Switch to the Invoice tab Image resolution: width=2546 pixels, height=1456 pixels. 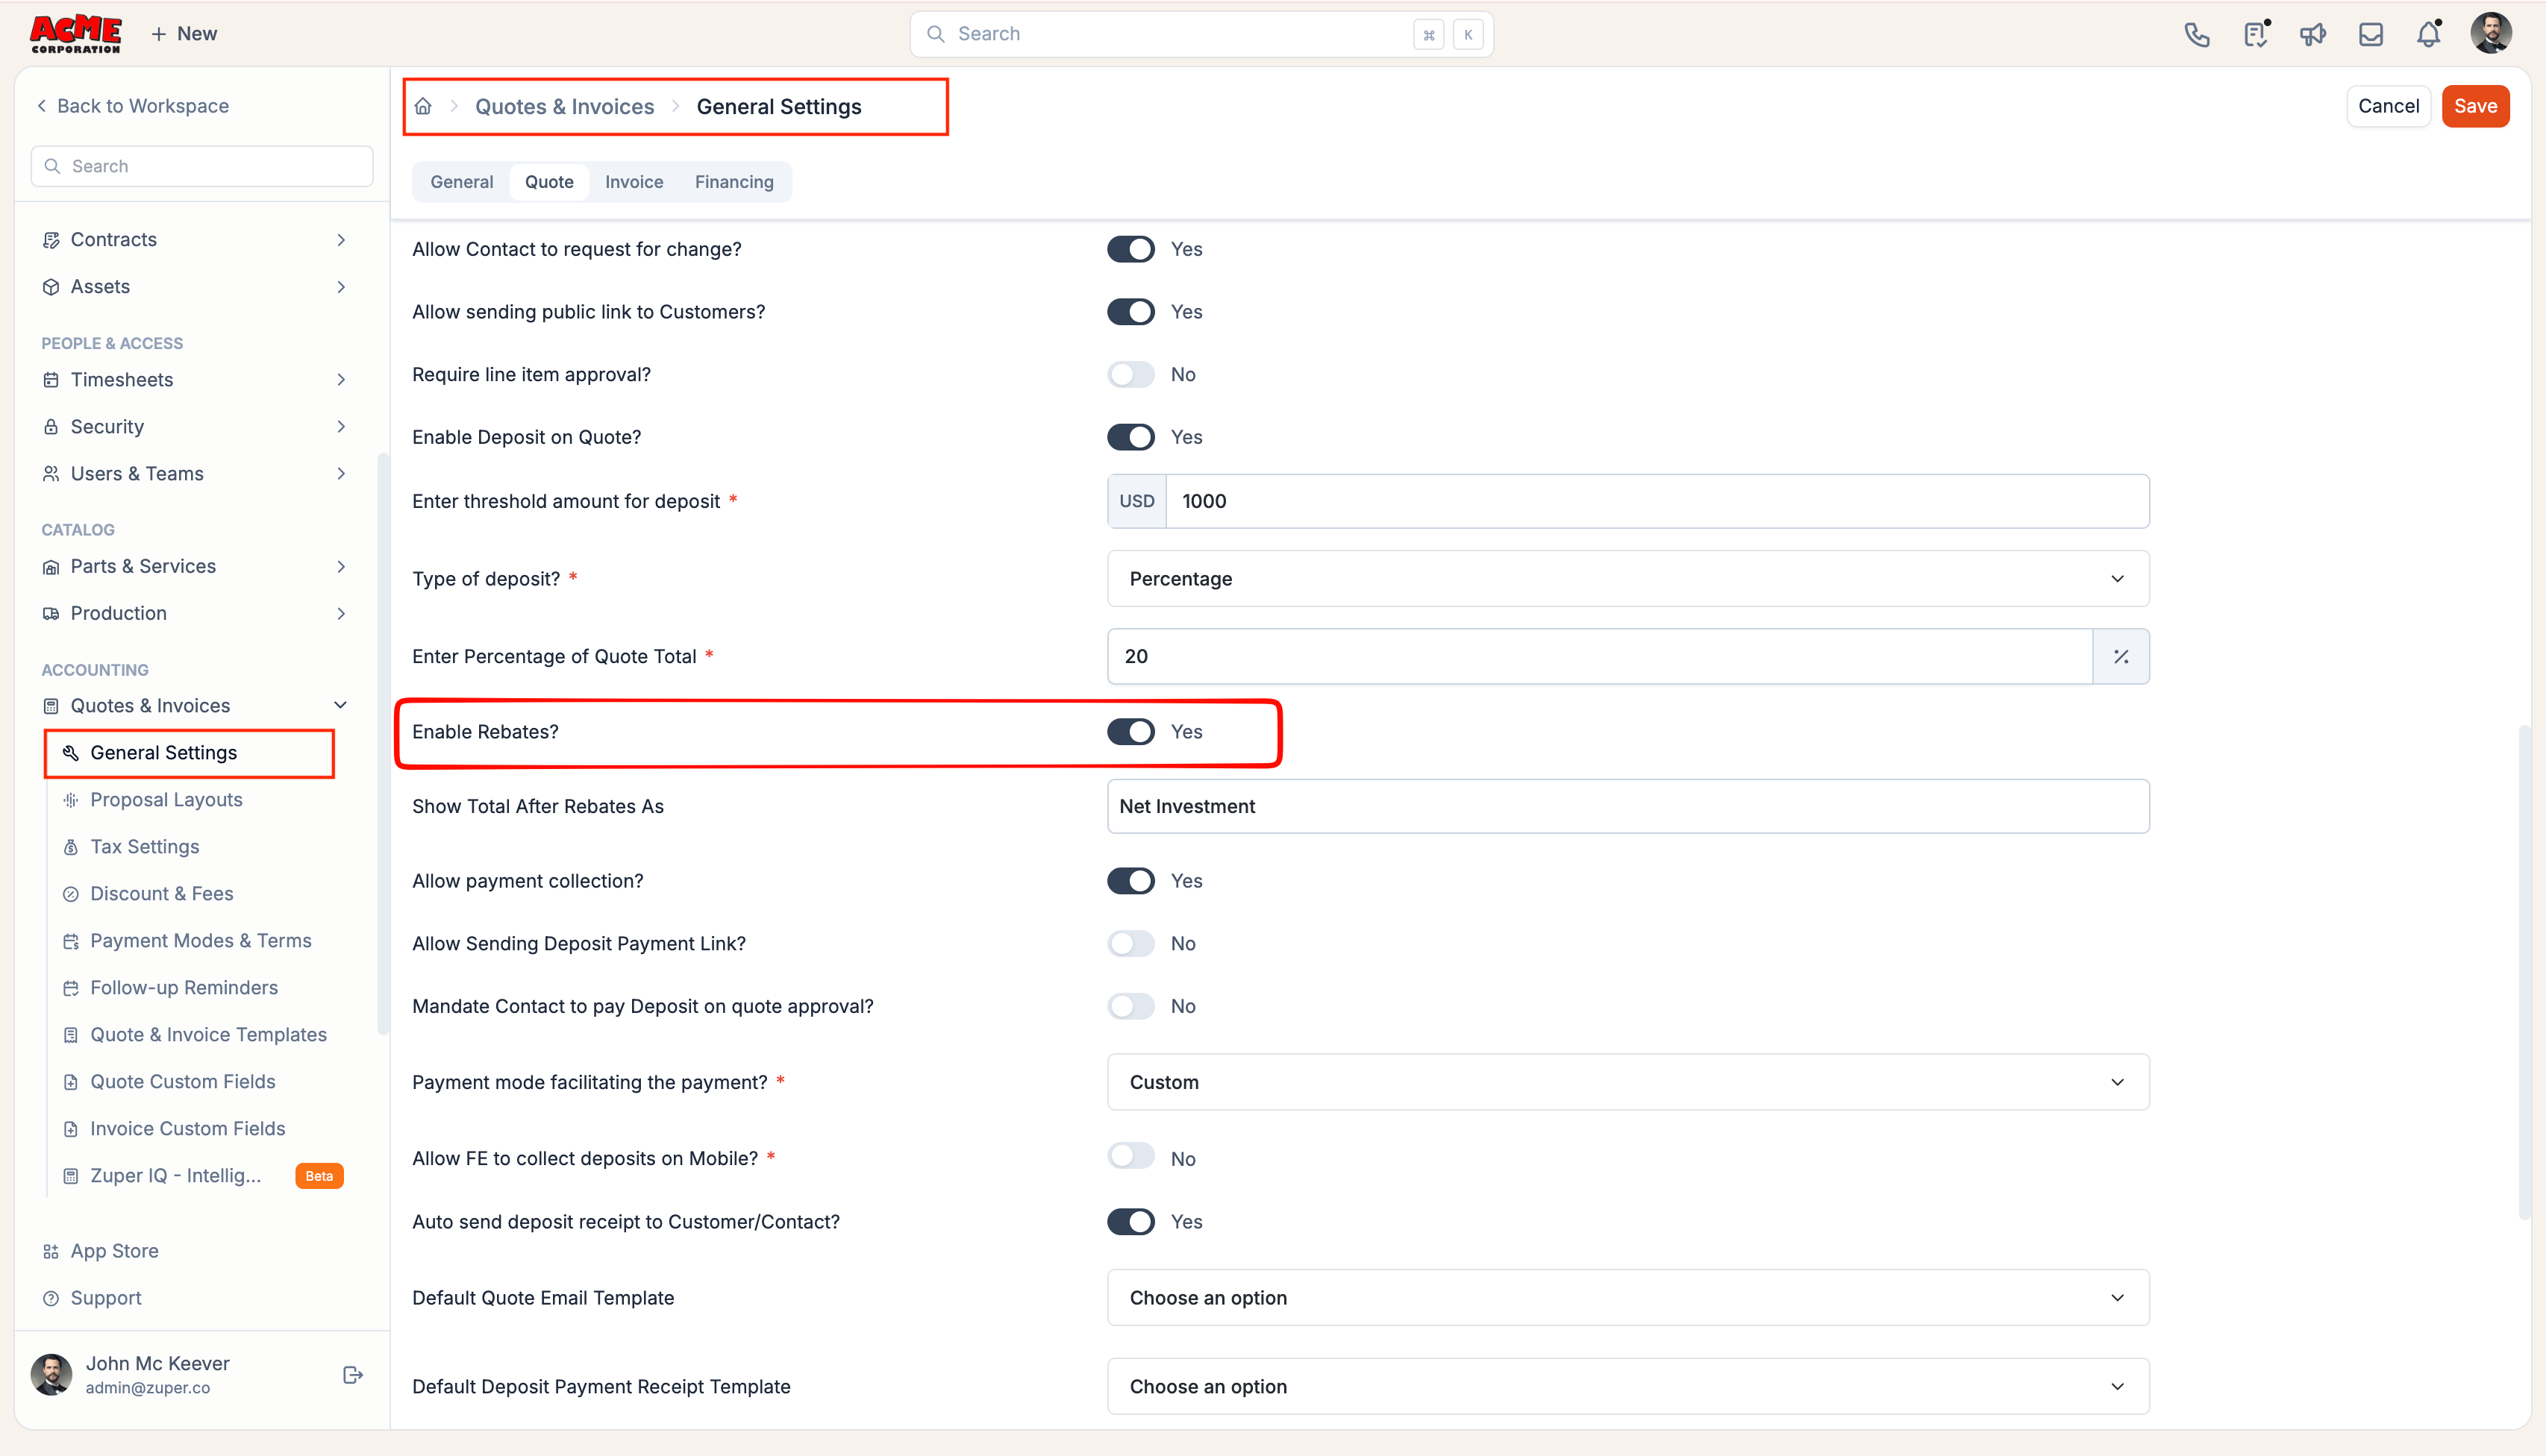(634, 182)
